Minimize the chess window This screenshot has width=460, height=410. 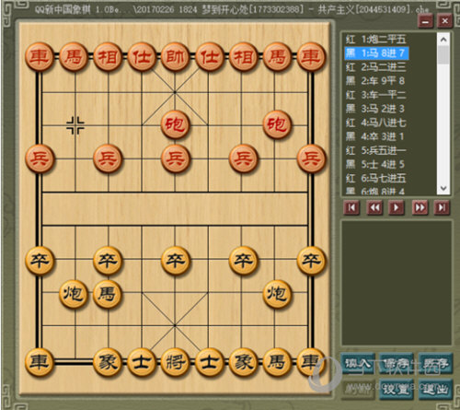(425, 21)
